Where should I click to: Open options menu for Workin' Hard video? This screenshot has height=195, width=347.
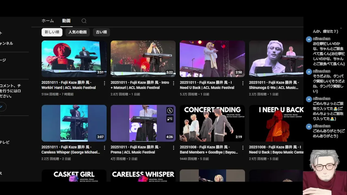104,83
